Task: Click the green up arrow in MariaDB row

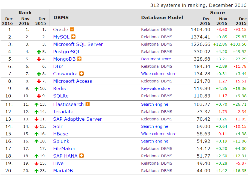Action: pyautogui.click(x=37, y=171)
